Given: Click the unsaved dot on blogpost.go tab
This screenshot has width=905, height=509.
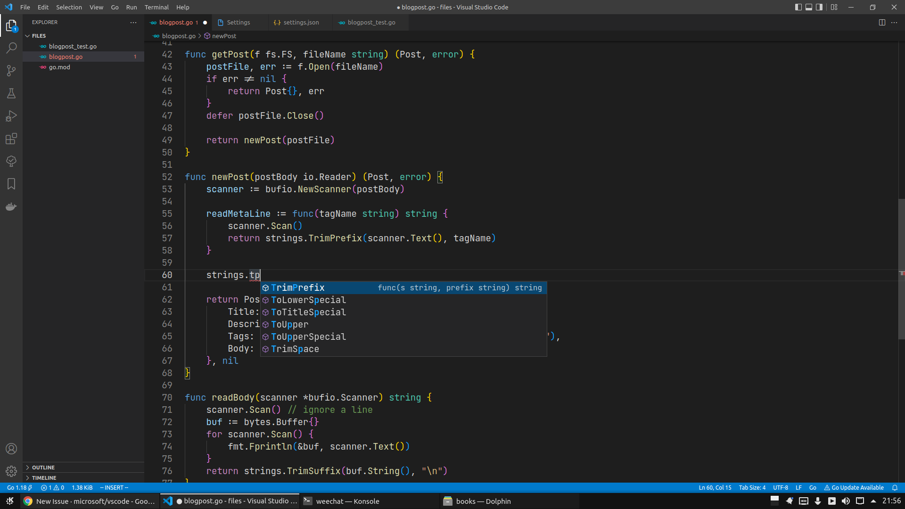Looking at the screenshot, I should point(205,22).
